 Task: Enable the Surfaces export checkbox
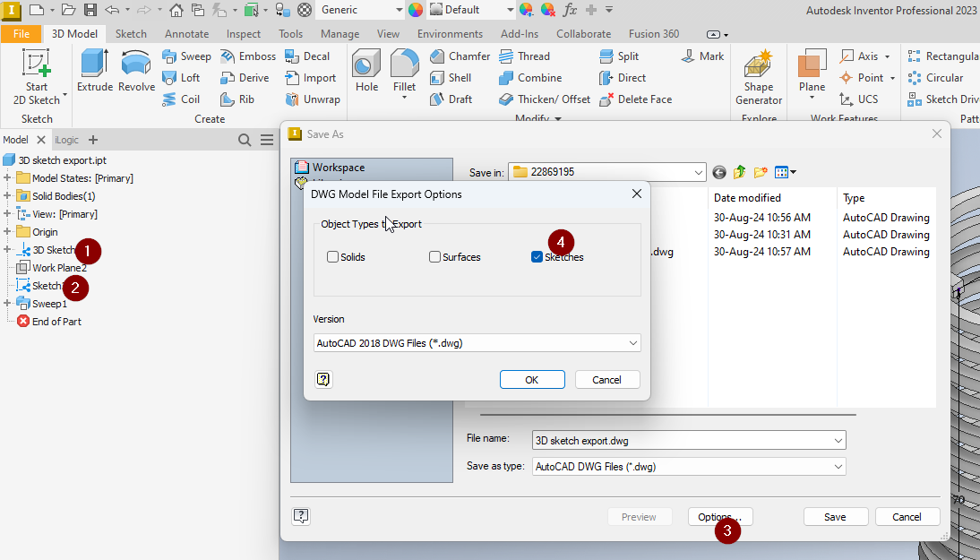coord(434,256)
